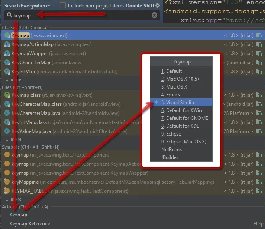Enable Include non-project items checkbox
265x229 pixels.
tap(63, 5)
